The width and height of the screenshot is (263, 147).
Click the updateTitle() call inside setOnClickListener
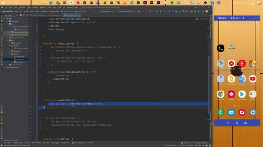pyautogui.click(x=61, y=79)
